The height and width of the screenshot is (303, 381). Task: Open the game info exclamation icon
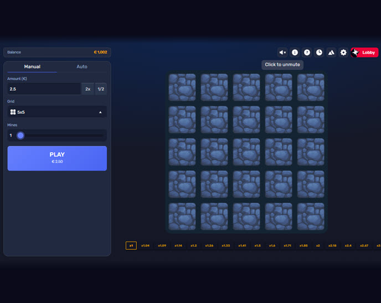[295, 53]
